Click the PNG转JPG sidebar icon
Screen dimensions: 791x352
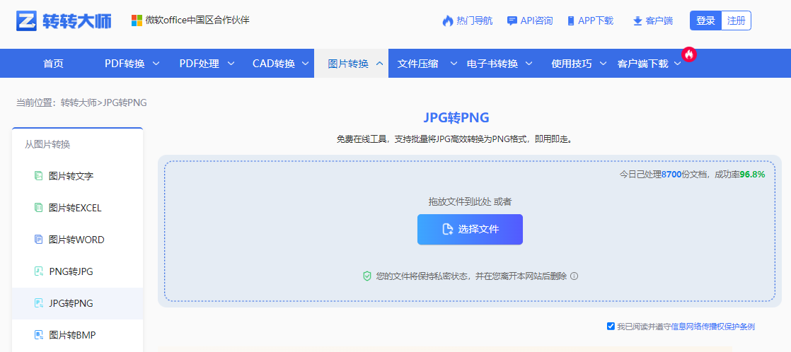pos(38,271)
